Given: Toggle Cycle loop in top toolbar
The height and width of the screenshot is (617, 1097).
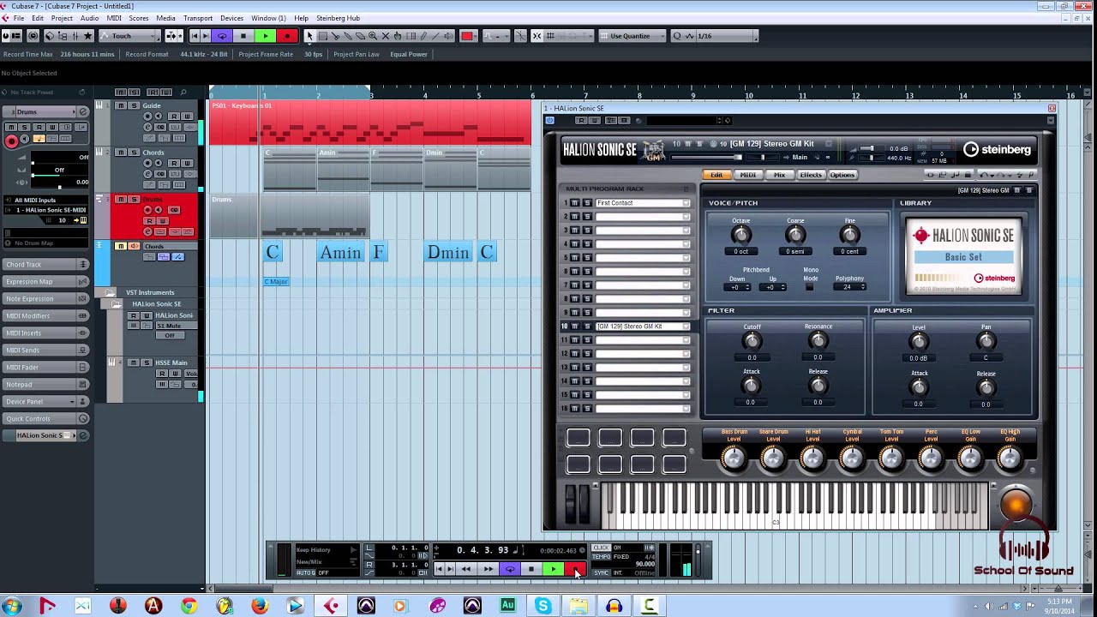Looking at the screenshot, I should [222, 36].
